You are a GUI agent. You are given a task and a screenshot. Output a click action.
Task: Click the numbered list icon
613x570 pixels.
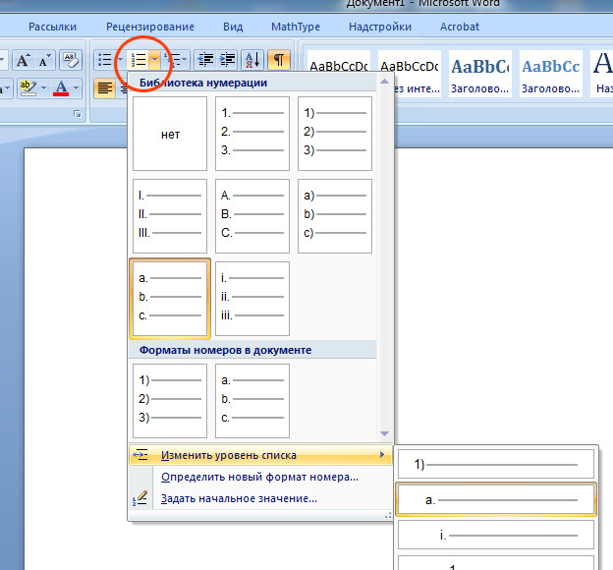click(x=139, y=60)
